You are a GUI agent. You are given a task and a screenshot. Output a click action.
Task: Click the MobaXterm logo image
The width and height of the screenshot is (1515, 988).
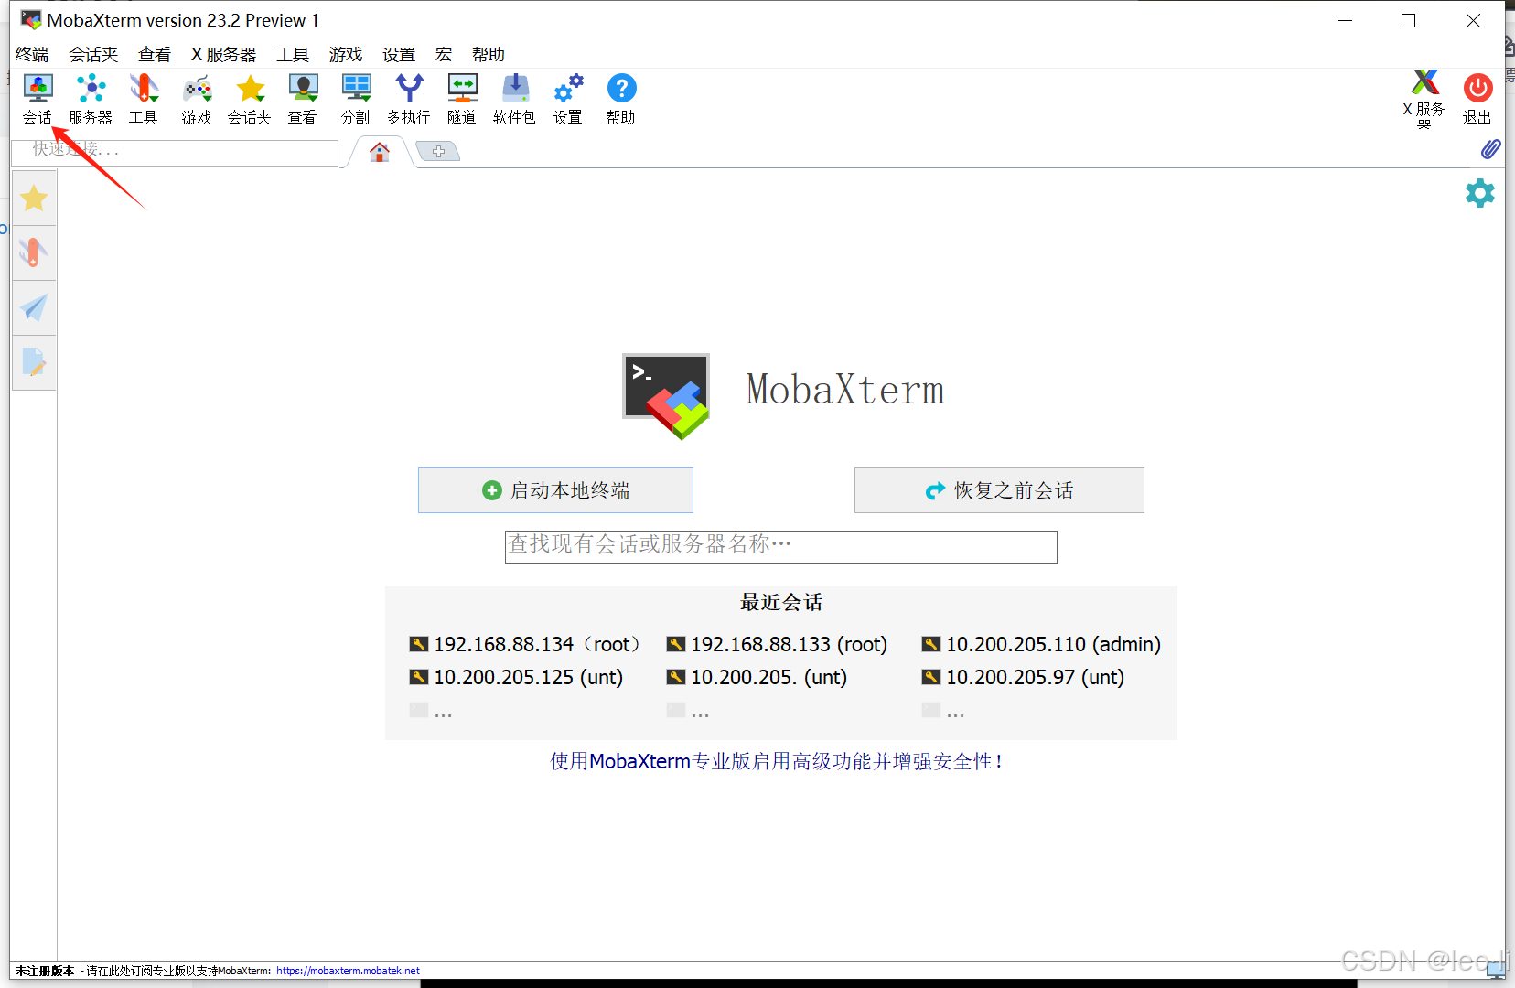pyautogui.click(x=666, y=395)
